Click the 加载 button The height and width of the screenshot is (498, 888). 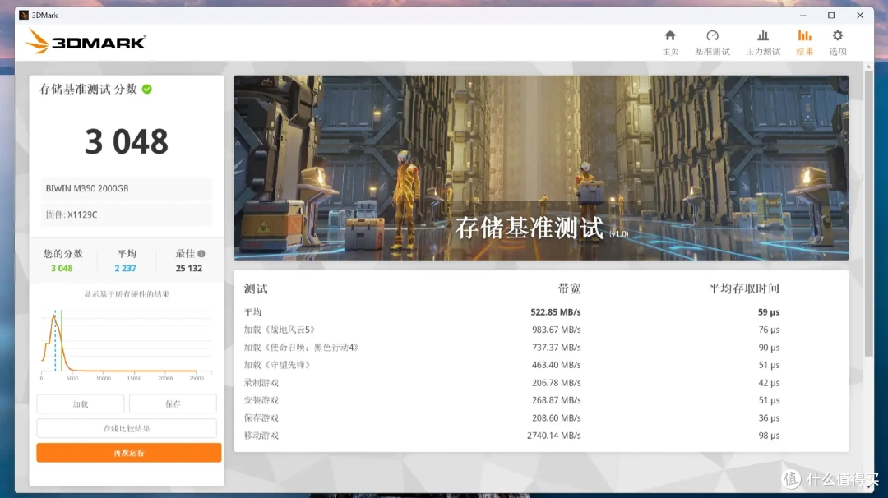click(x=81, y=404)
